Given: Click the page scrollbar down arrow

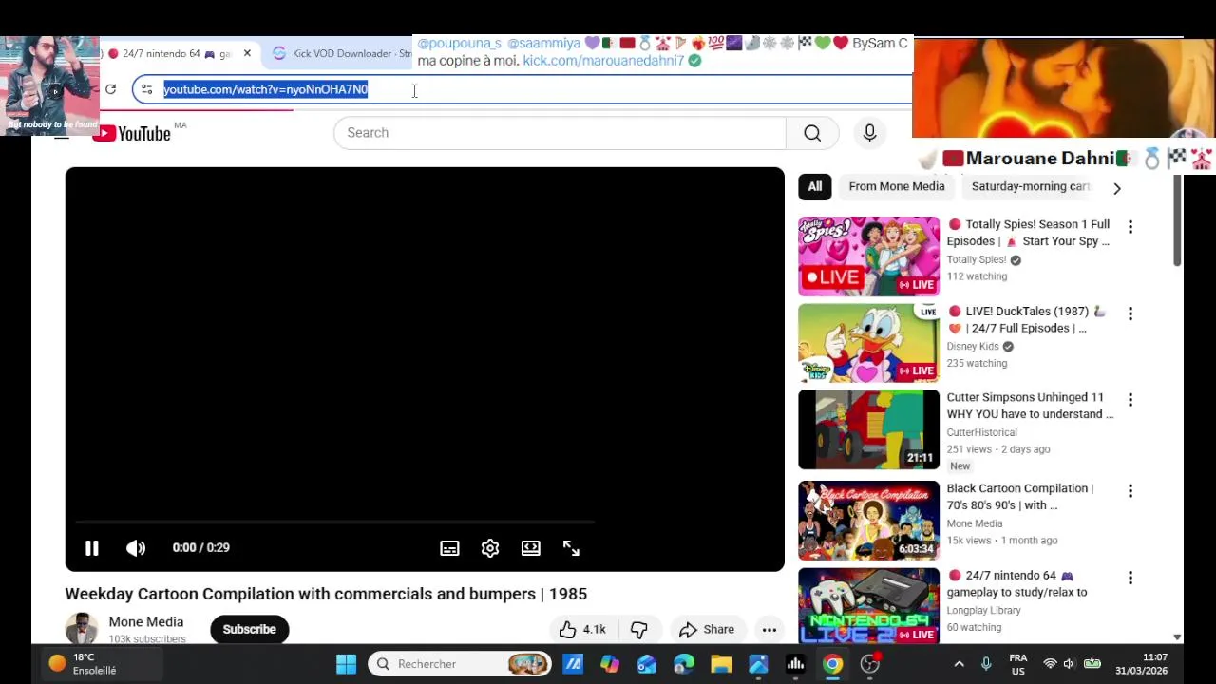Looking at the screenshot, I should [1178, 637].
